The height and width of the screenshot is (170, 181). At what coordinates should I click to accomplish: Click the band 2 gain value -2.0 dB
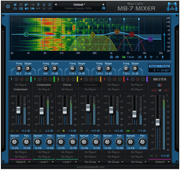click(49, 131)
